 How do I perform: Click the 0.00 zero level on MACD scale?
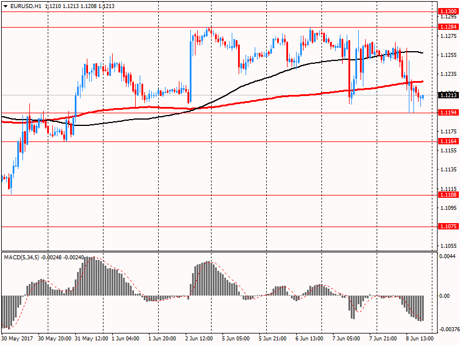(x=444, y=296)
